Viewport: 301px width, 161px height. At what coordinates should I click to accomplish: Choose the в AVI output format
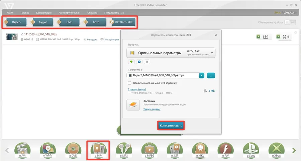[22, 150]
